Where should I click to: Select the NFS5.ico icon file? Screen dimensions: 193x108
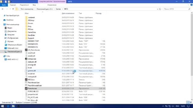[x=26, y=79]
